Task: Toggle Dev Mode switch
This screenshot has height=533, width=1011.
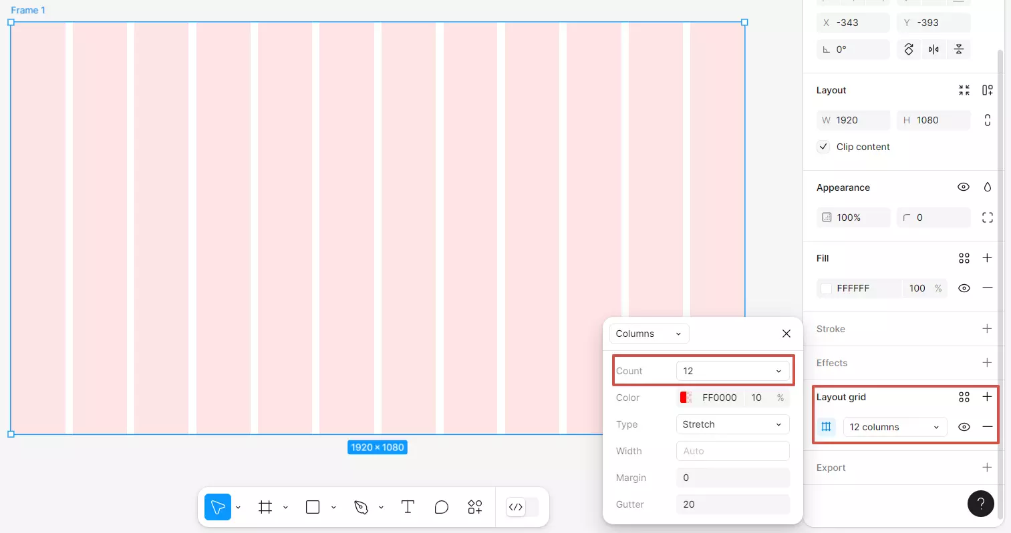Action: 523,507
